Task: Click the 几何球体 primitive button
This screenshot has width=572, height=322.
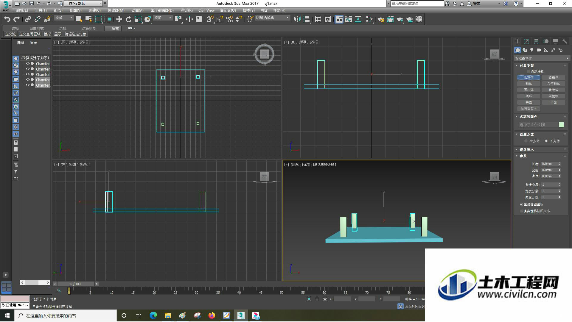Action: [553, 84]
